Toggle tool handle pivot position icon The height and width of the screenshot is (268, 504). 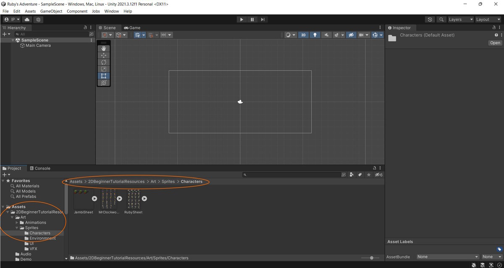(108, 35)
